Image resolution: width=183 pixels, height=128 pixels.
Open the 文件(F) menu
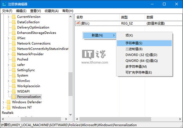click(7, 11)
